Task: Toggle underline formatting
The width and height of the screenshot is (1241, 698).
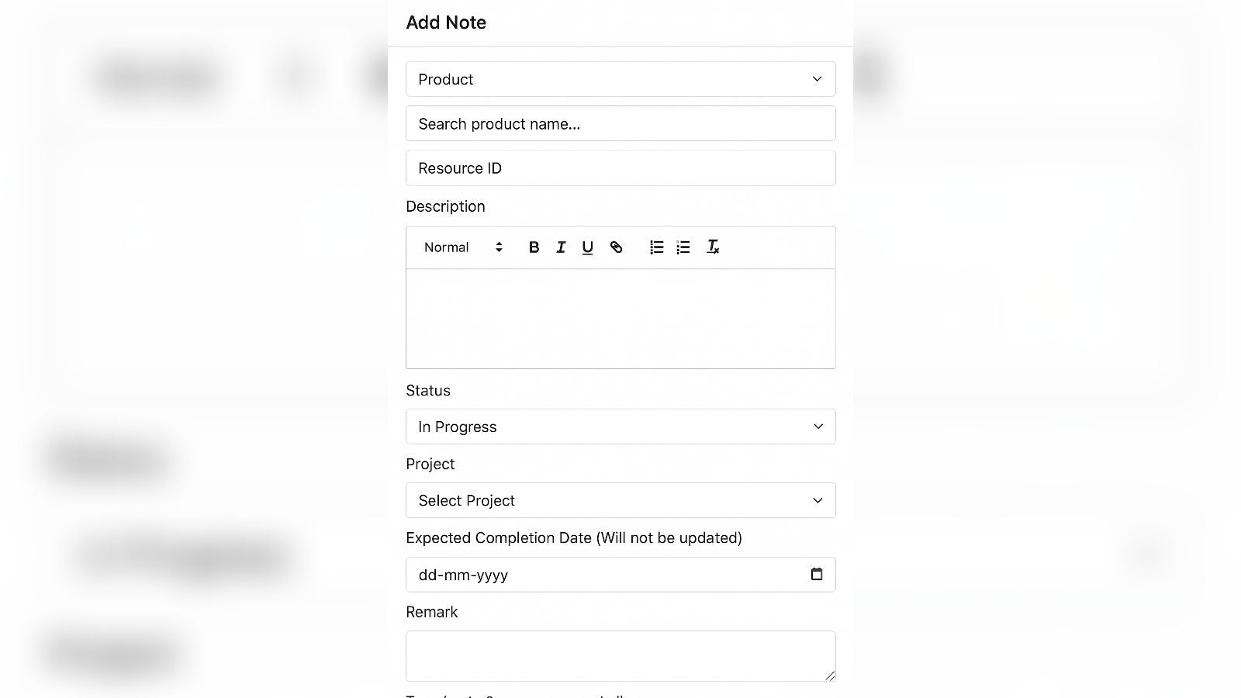Action: [x=587, y=247]
